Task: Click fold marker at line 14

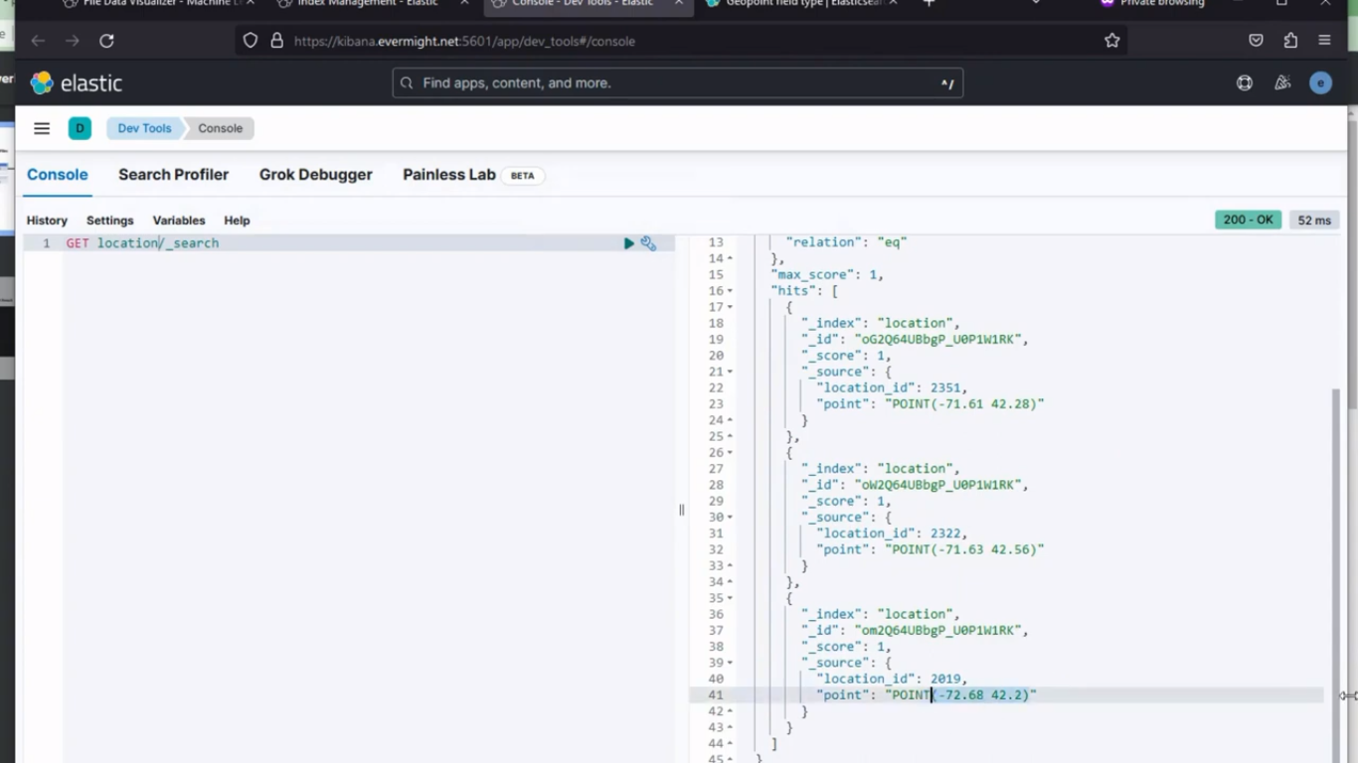Action: point(730,258)
